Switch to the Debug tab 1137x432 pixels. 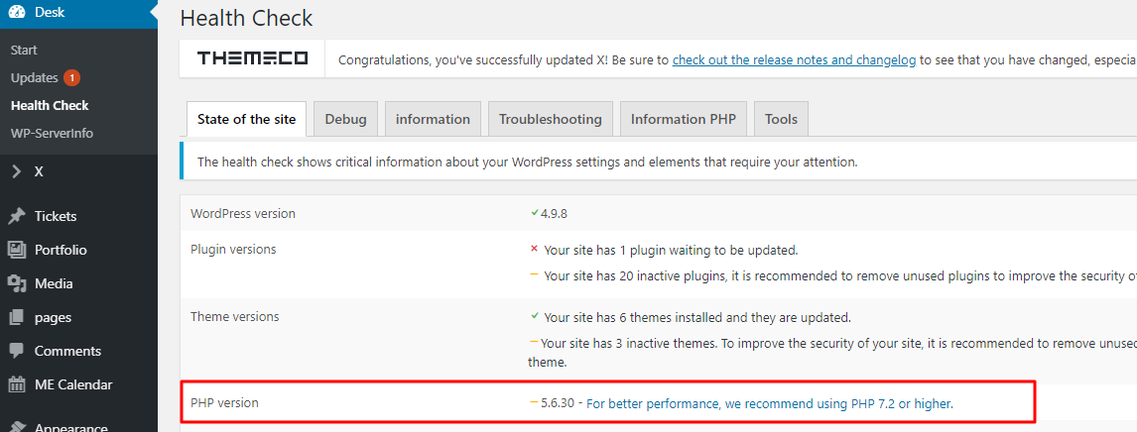345,119
